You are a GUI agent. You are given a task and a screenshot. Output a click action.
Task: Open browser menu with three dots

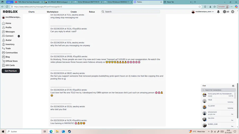pyautogui.click(x=232, y=7)
